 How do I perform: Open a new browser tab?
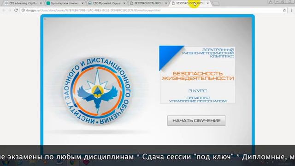[x=216, y=3]
